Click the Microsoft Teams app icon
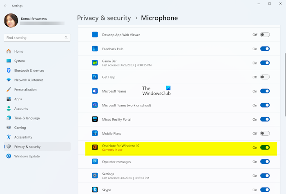The image size is (286, 194). tap(95, 91)
